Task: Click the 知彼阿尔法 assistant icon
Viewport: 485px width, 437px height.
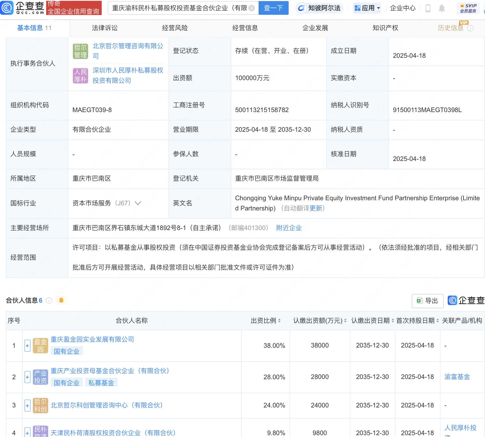Action: [302, 8]
